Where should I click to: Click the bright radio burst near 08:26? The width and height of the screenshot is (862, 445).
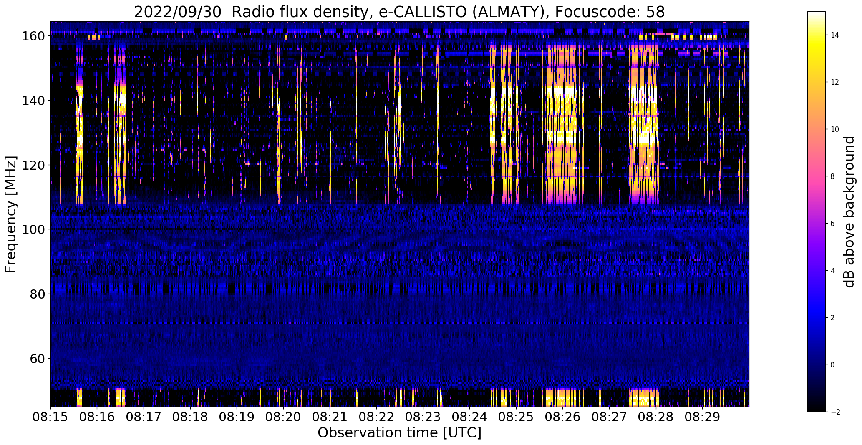point(560,125)
